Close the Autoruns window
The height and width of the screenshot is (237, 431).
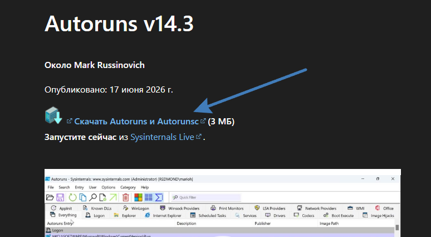(x=393, y=179)
